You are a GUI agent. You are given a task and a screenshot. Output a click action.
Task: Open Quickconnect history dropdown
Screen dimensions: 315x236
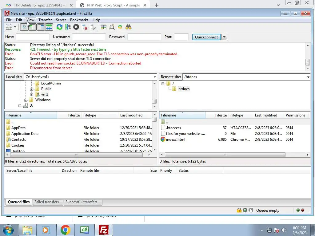[224, 37]
